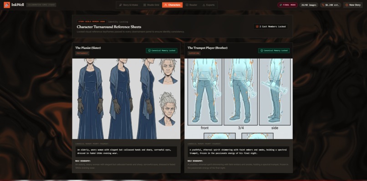Click The Trumpet Player (Brother) title
The height and width of the screenshot is (181, 367).
[x=207, y=48]
